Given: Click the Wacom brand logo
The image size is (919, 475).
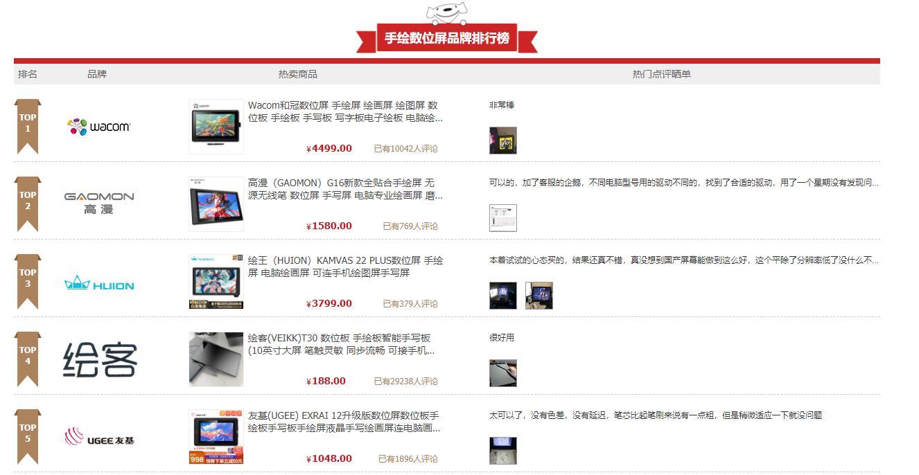Looking at the screenshot, I should point(97,127).
